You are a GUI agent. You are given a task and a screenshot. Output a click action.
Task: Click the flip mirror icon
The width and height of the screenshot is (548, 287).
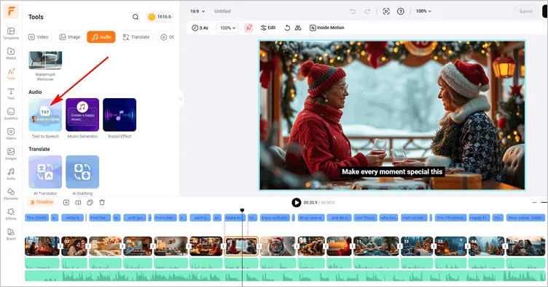(x=298, y=28)
